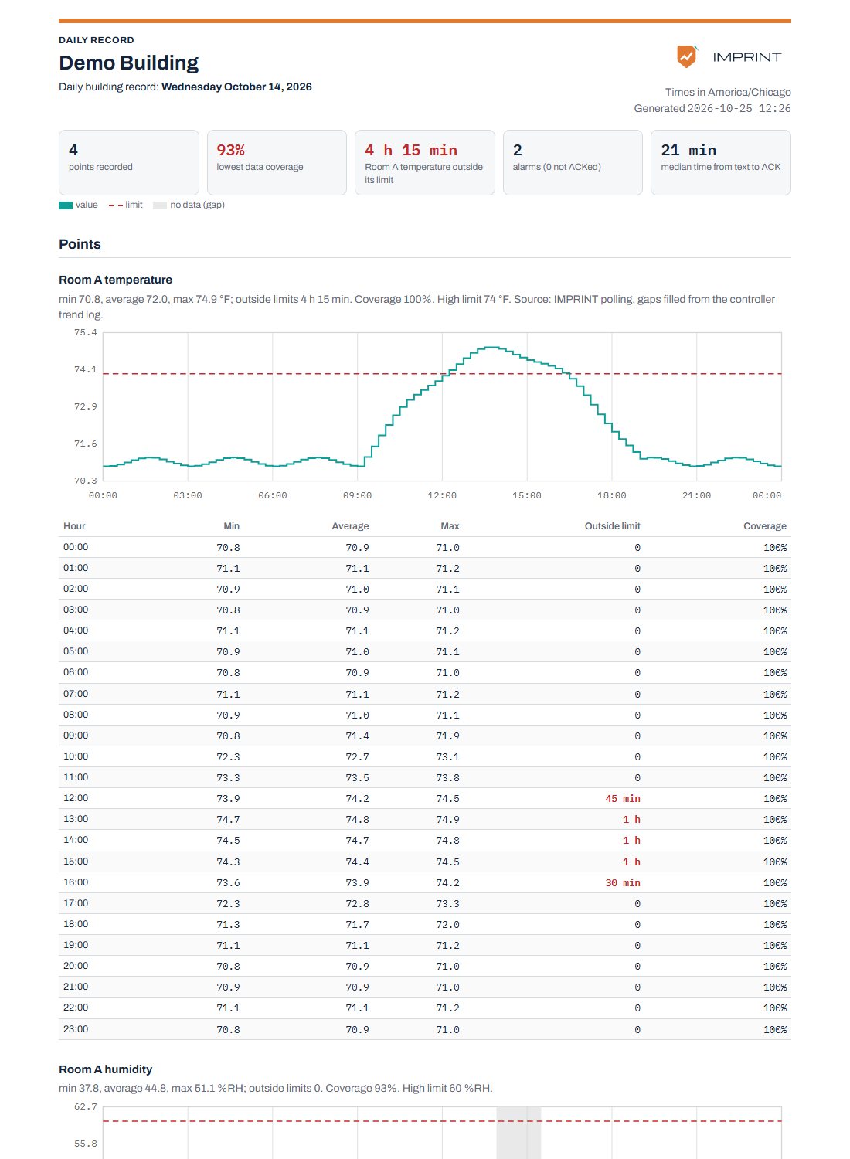Select the '2 alarms (0 not ACKed)' card

coord(573,162)
